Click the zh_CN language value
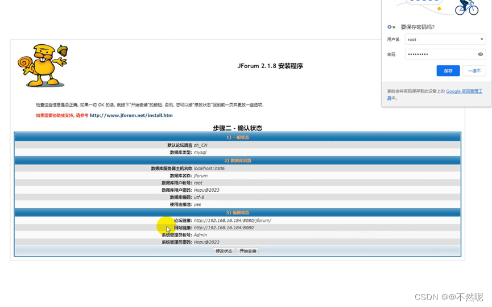Screen dimensions: 492x307 click(x=201, y=145)
